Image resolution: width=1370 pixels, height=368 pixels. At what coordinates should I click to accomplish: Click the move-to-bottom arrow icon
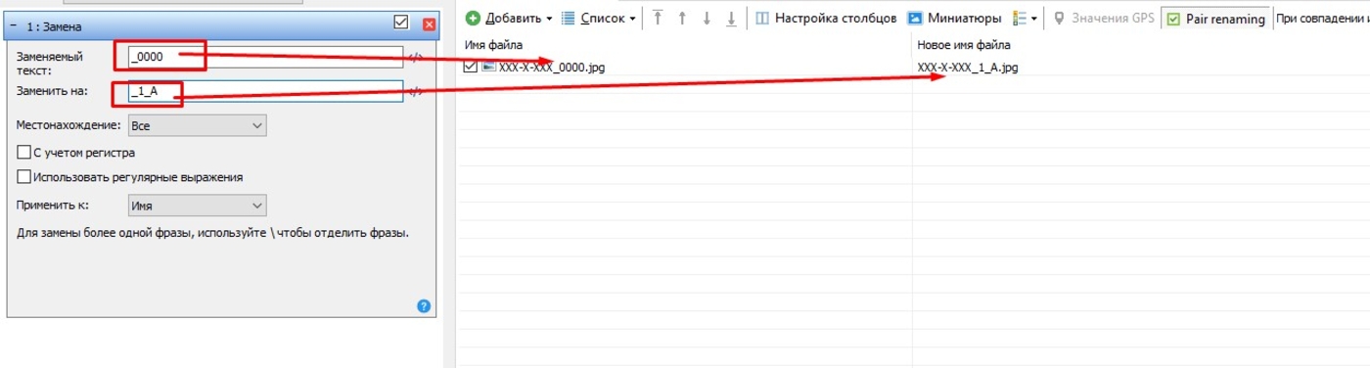731,18
